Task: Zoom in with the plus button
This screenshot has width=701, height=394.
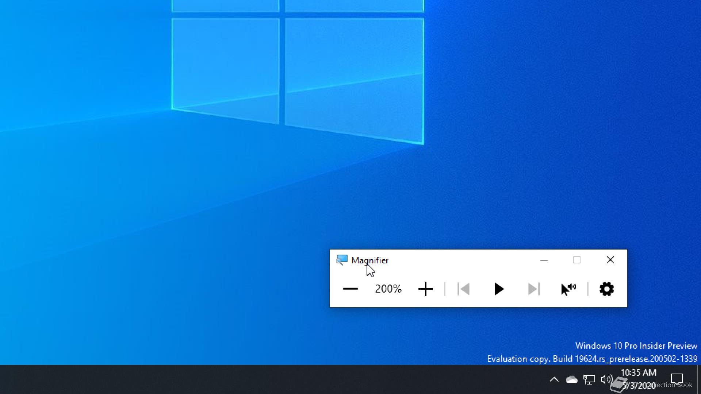Action: [x=425, y=289]
